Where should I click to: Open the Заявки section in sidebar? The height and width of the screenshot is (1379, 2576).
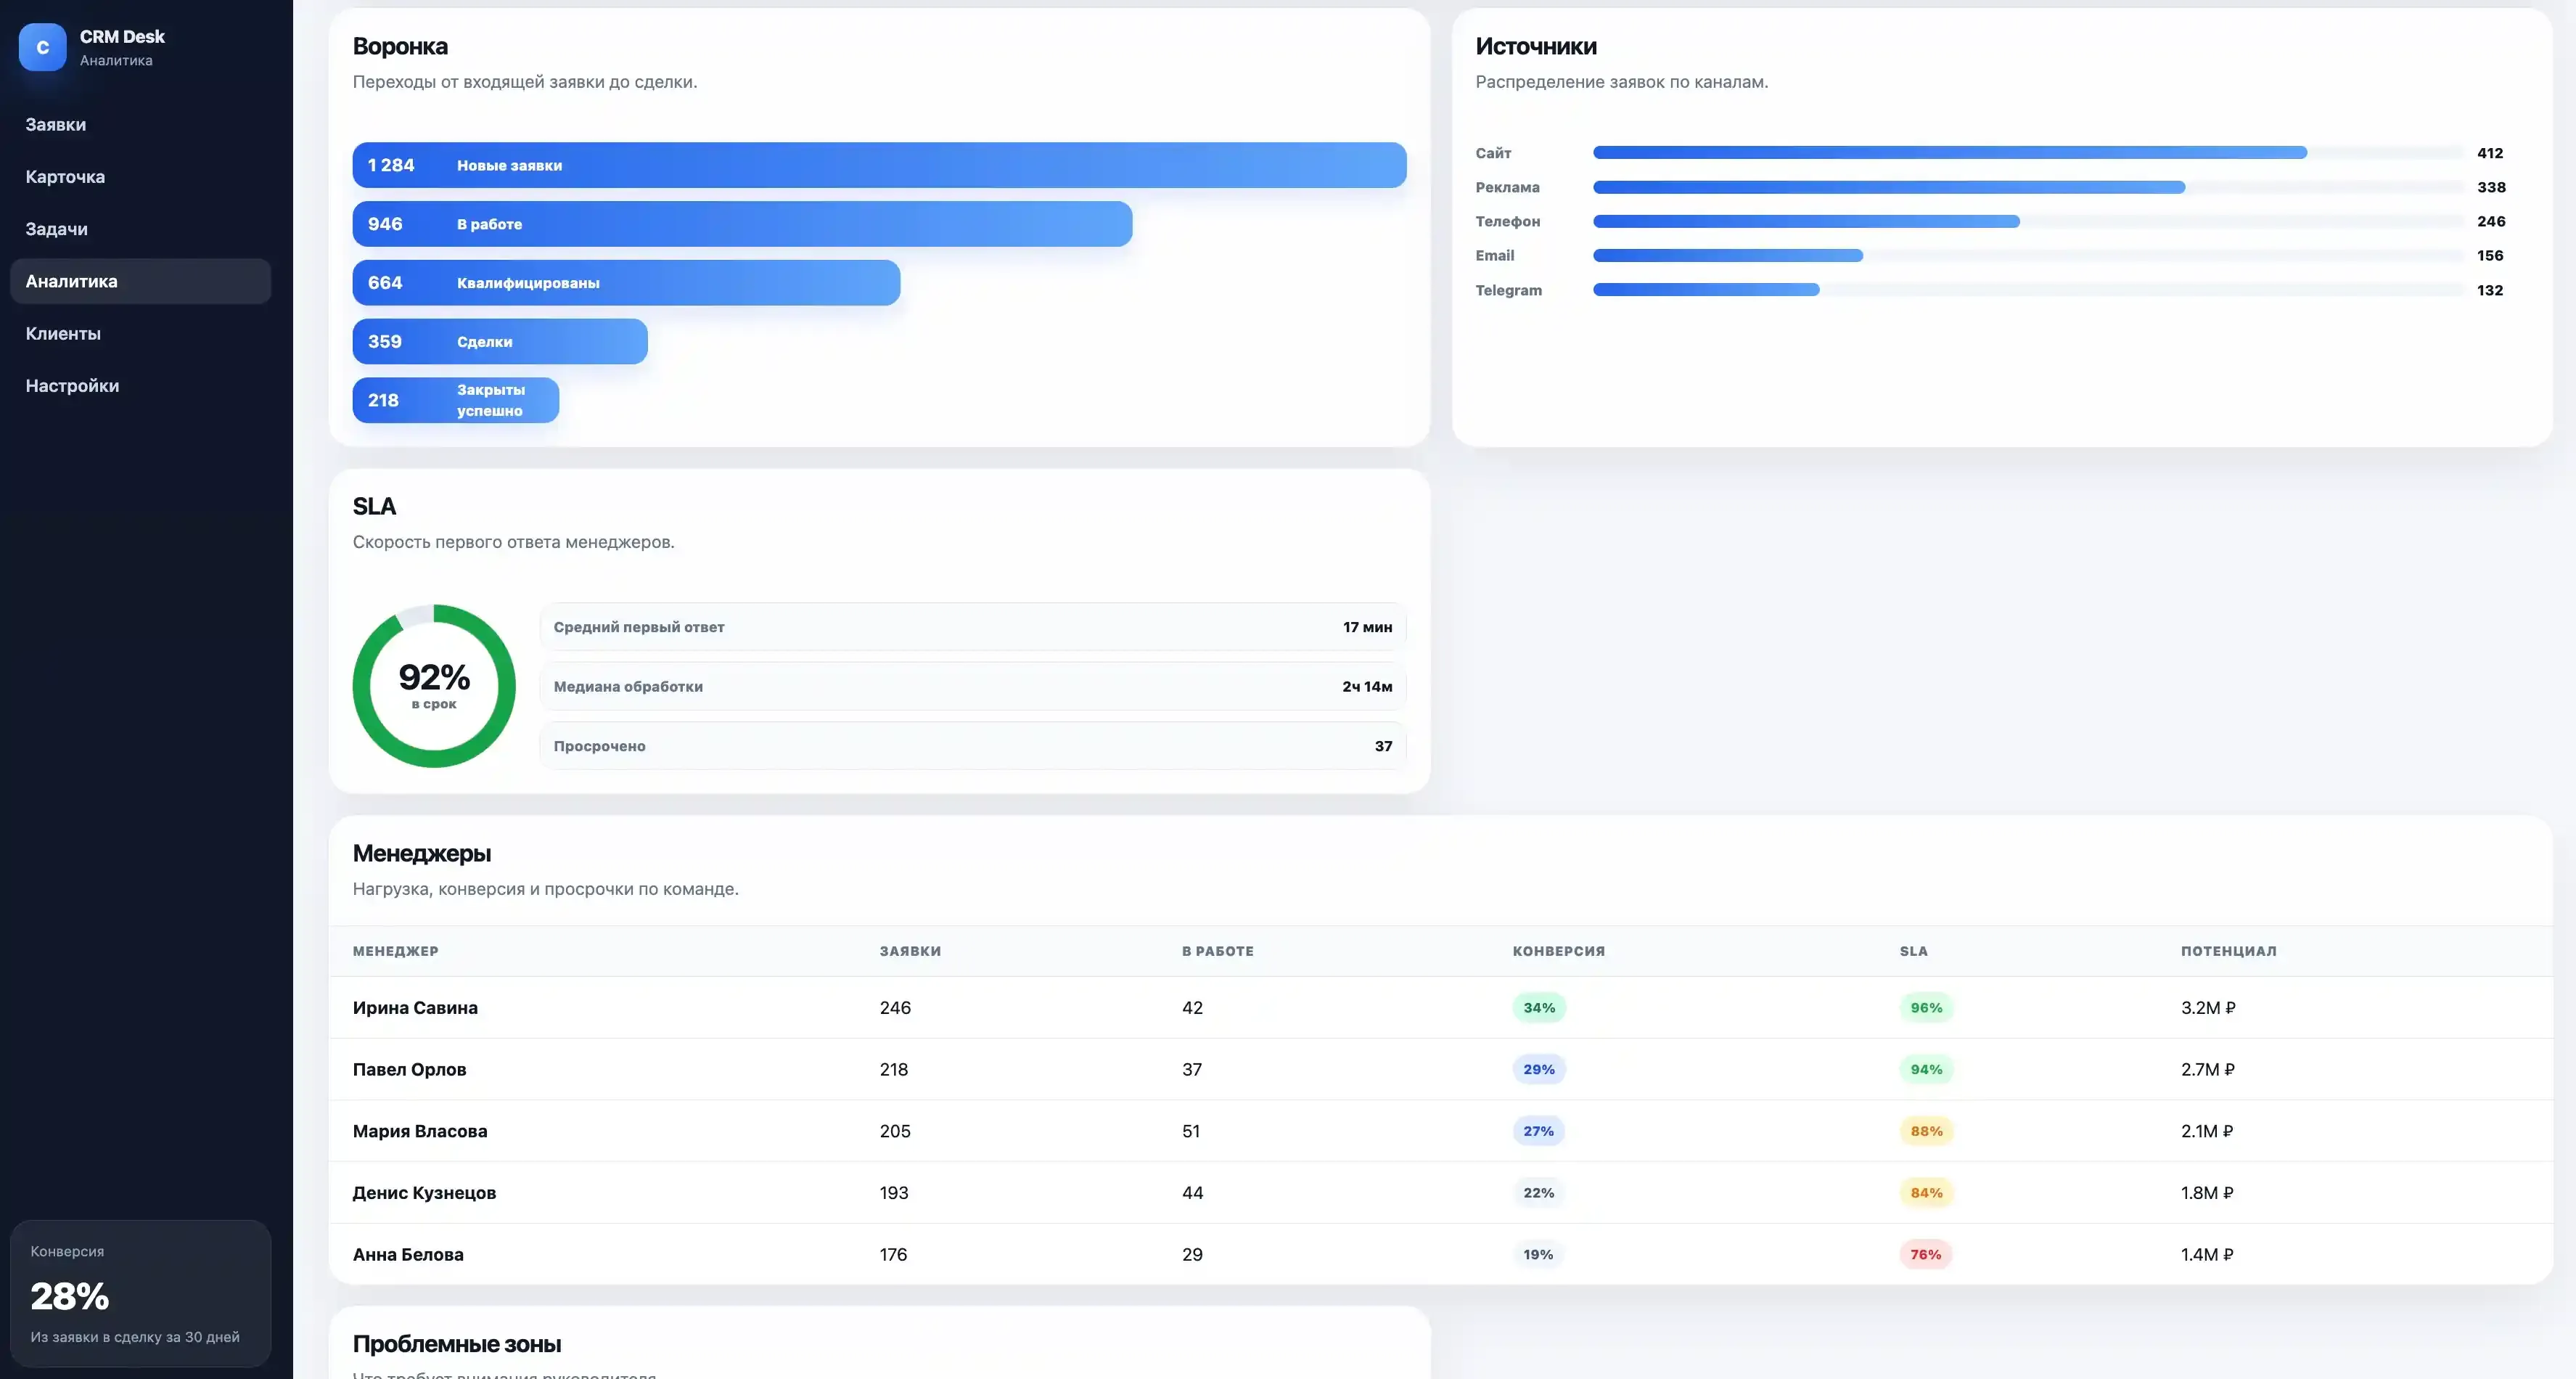click(140, 125)
